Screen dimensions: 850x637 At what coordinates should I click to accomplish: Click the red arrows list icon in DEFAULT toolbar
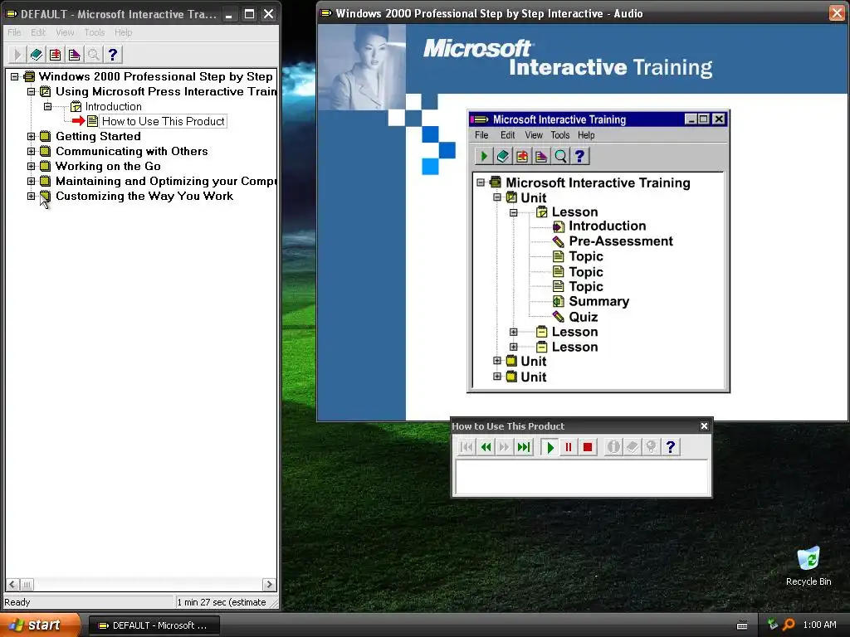click(x=56, y=54)
